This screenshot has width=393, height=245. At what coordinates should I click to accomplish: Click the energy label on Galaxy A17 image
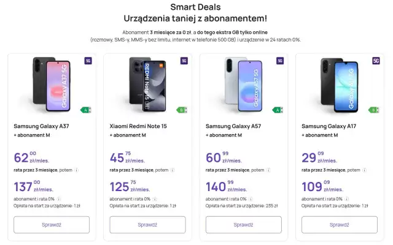[374, 110]
